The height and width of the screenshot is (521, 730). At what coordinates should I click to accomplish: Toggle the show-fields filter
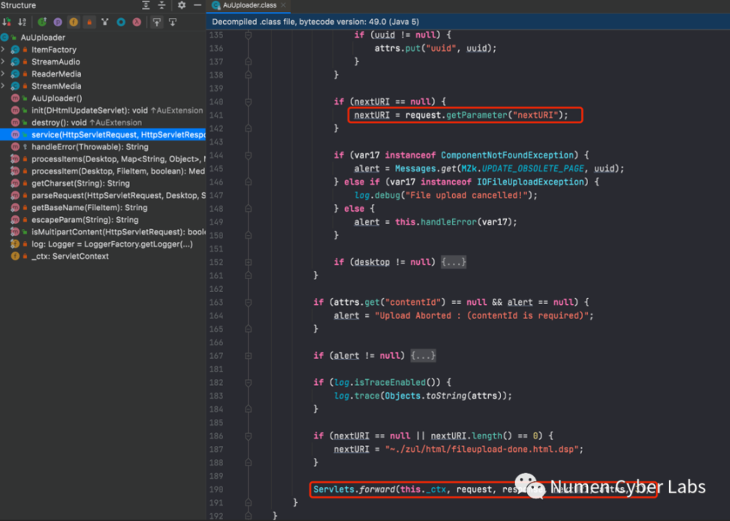tap(74, 23)
